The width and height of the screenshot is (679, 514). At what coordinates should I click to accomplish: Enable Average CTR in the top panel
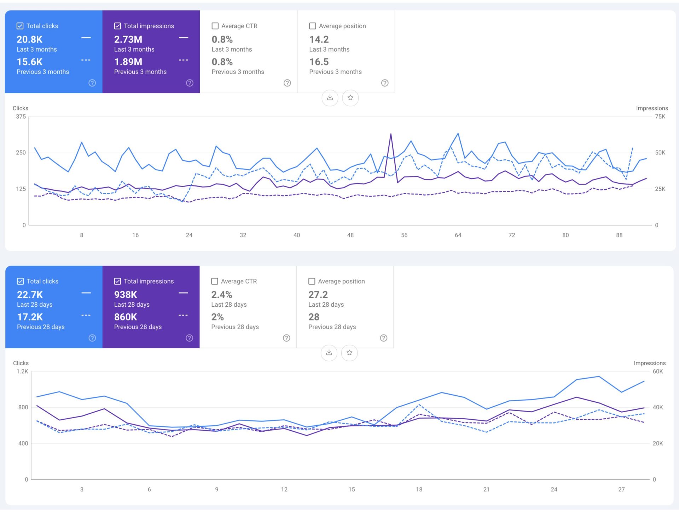215,25
